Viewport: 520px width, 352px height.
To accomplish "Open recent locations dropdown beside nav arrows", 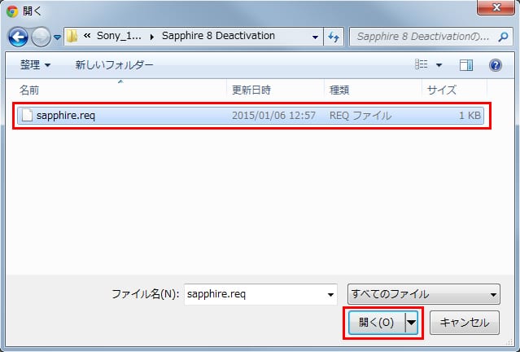I will point(57,37).
